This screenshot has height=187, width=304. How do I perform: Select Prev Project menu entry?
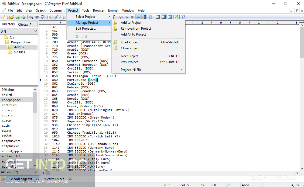149,62
